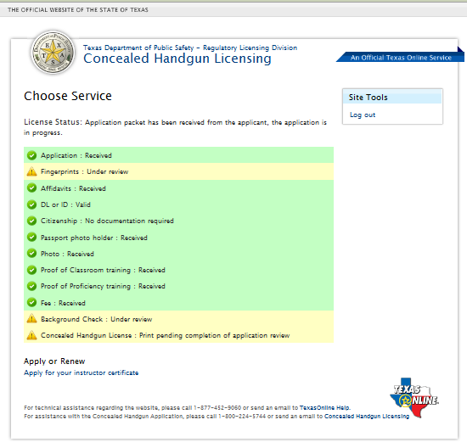This screenshot has height=448, width=467.
Task: Click the Texas Department of Public Safety seal
Action: 53,53
